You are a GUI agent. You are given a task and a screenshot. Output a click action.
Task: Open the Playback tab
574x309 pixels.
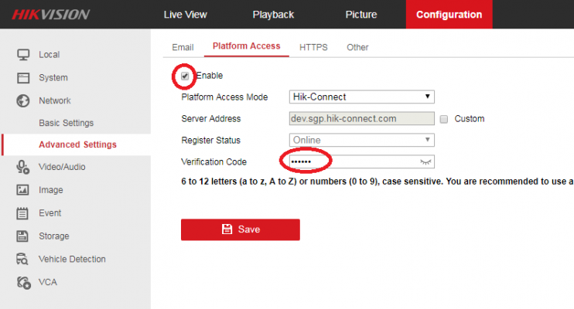(x=273, y=15)
